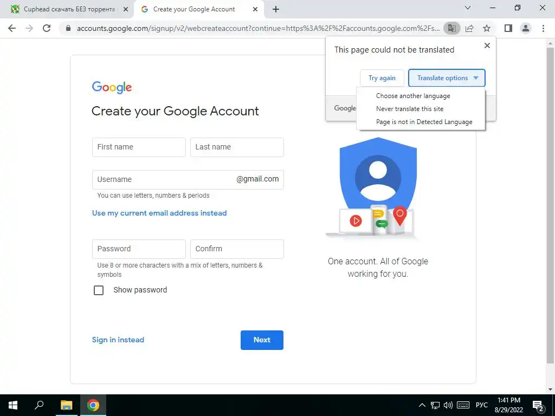Click the address bar URL
The height and width of the screenshot is (416, 555).
258,28
